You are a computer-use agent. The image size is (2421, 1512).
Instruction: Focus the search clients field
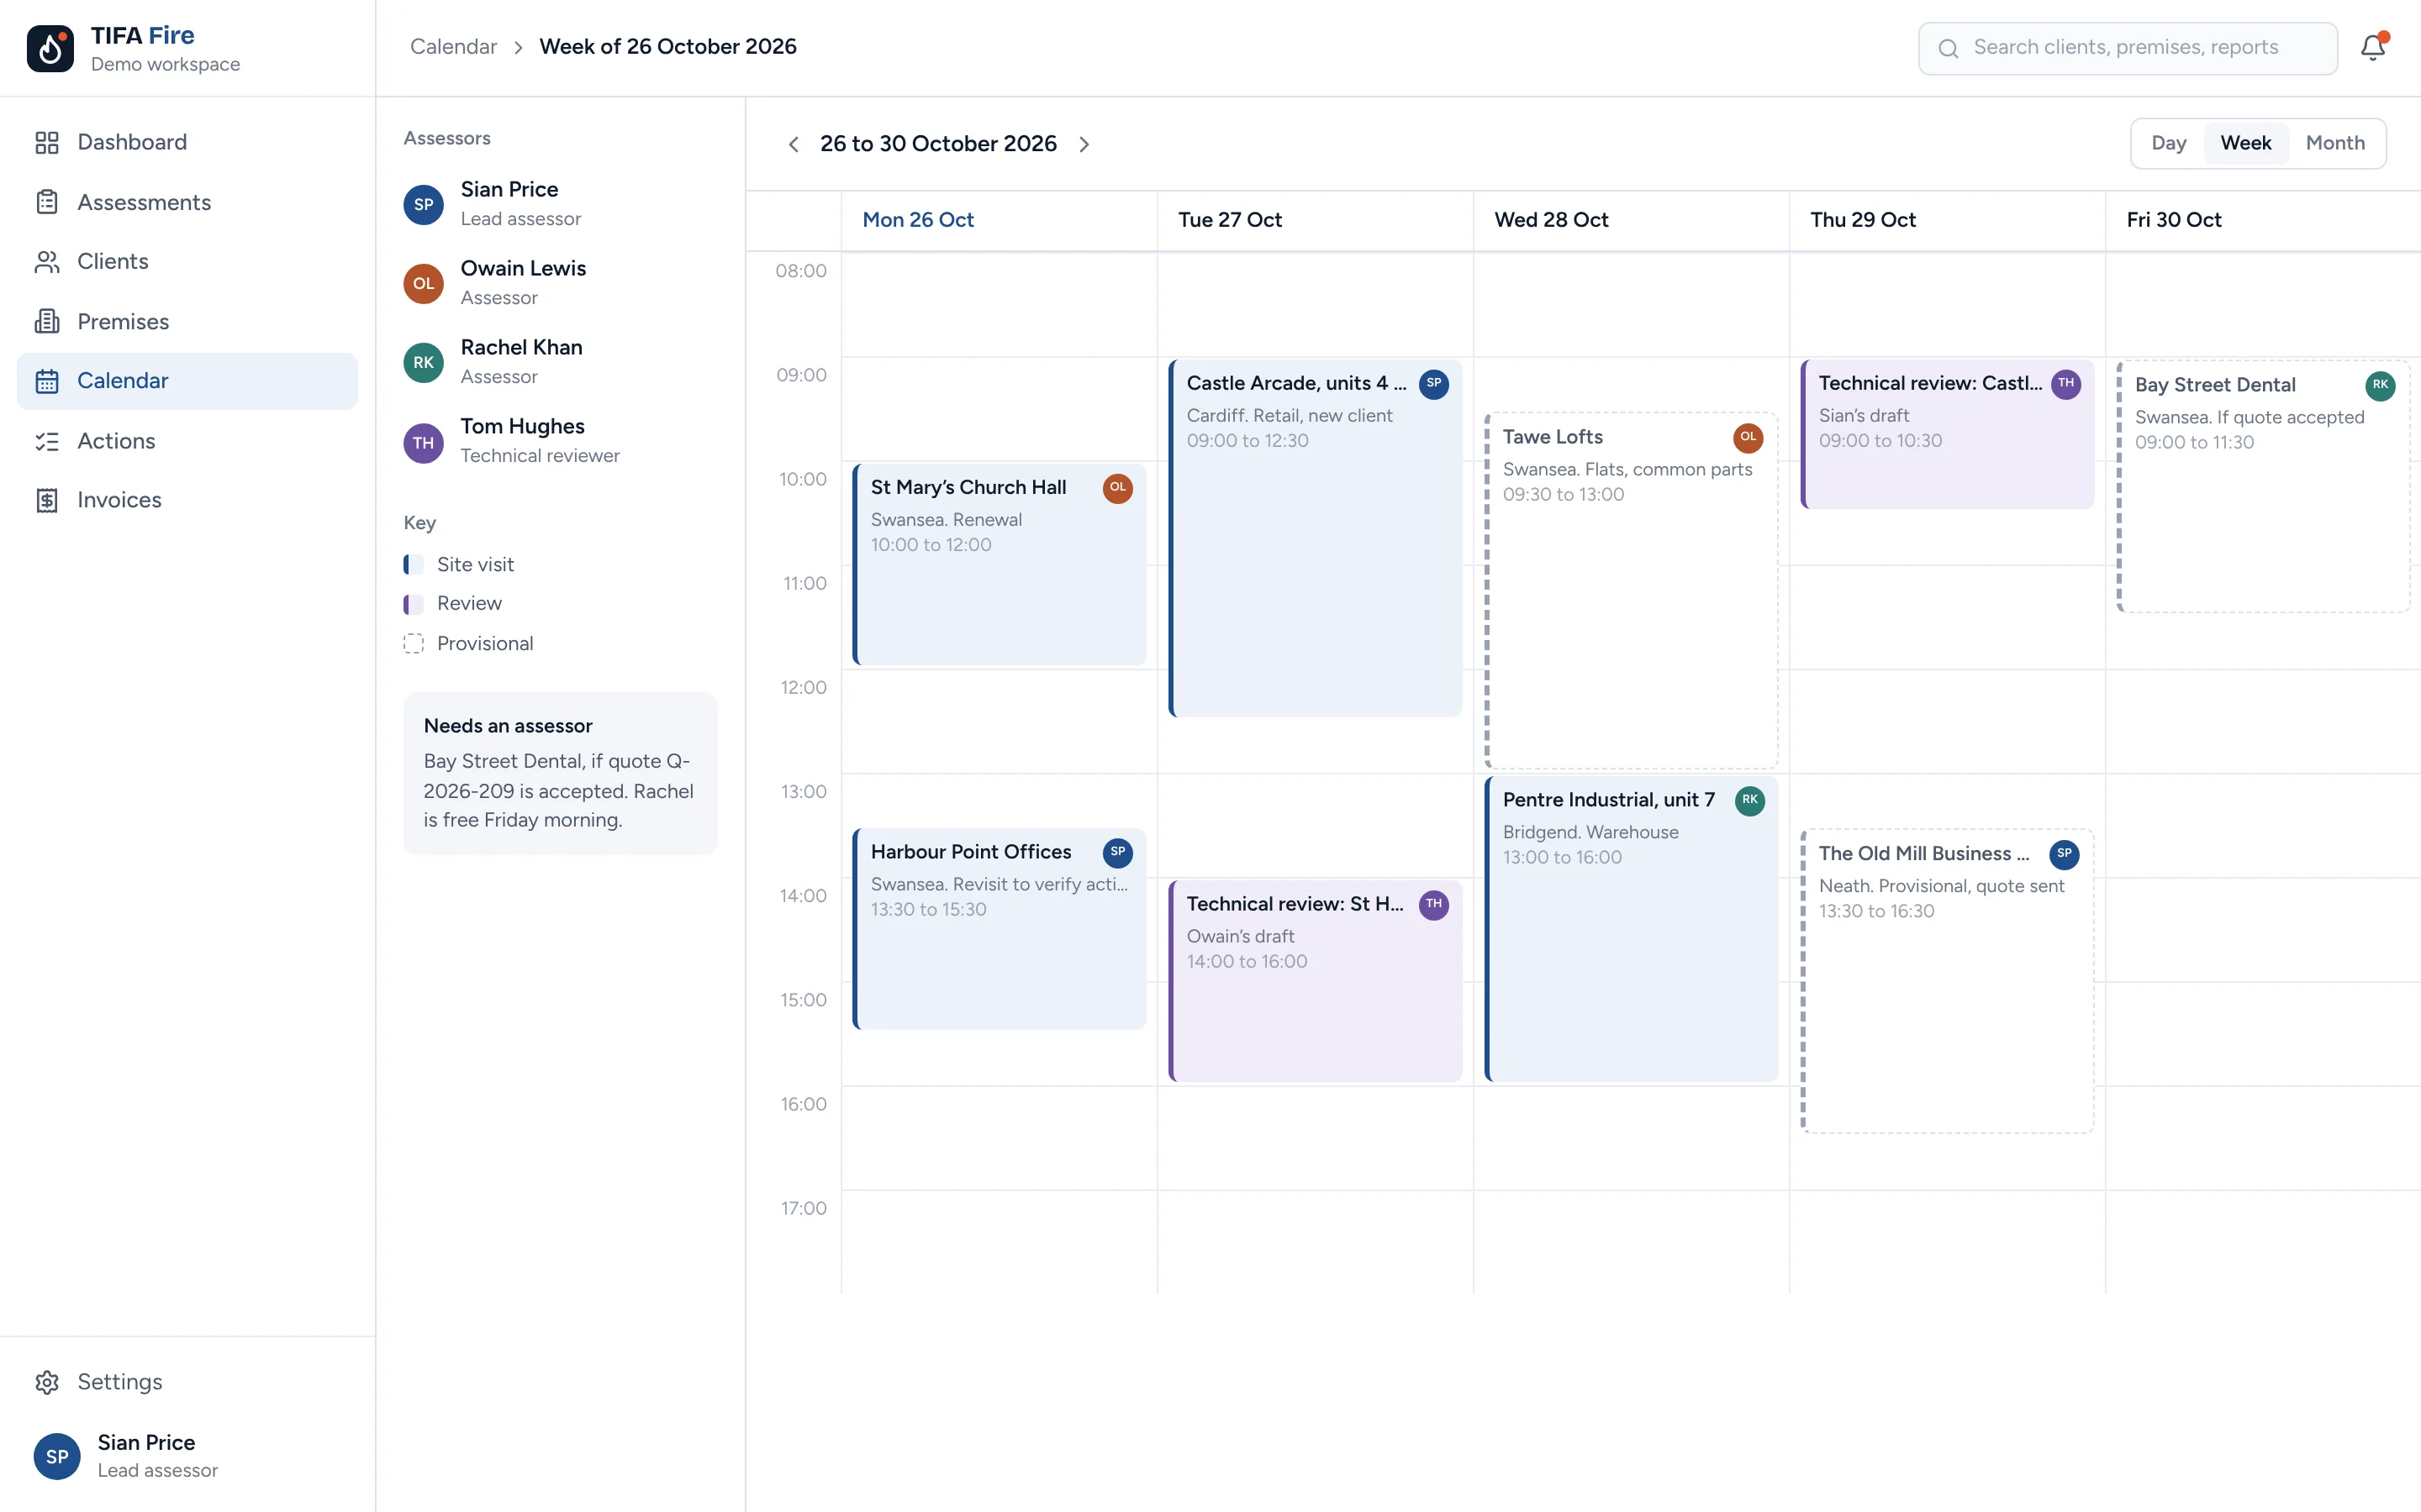point(2127,48)
